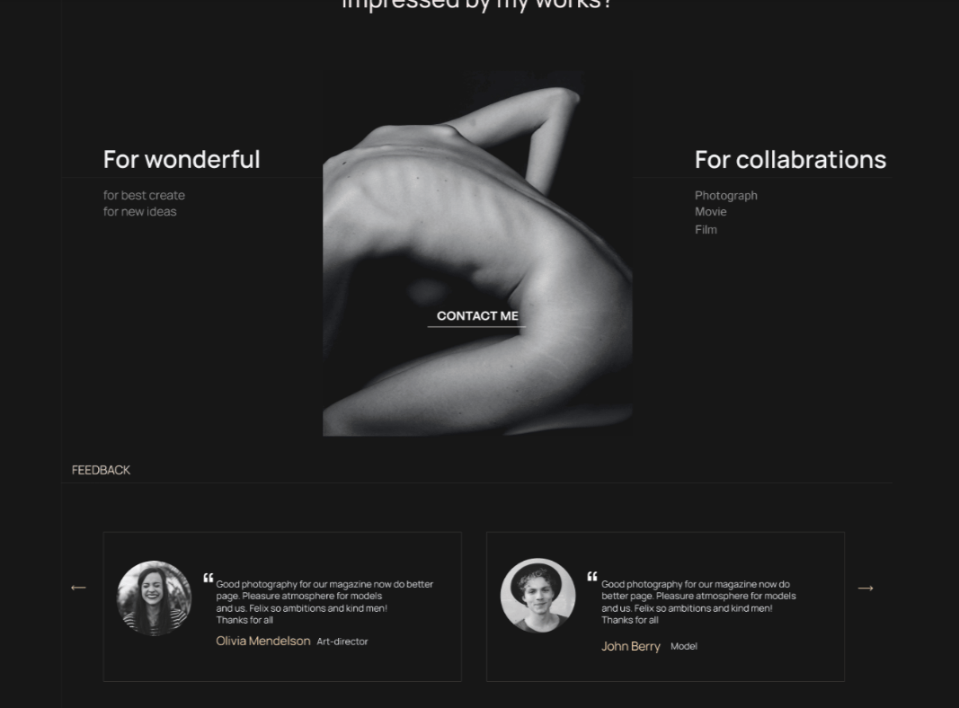
Task: Select the Film list item
Action: tap(706, 230)
